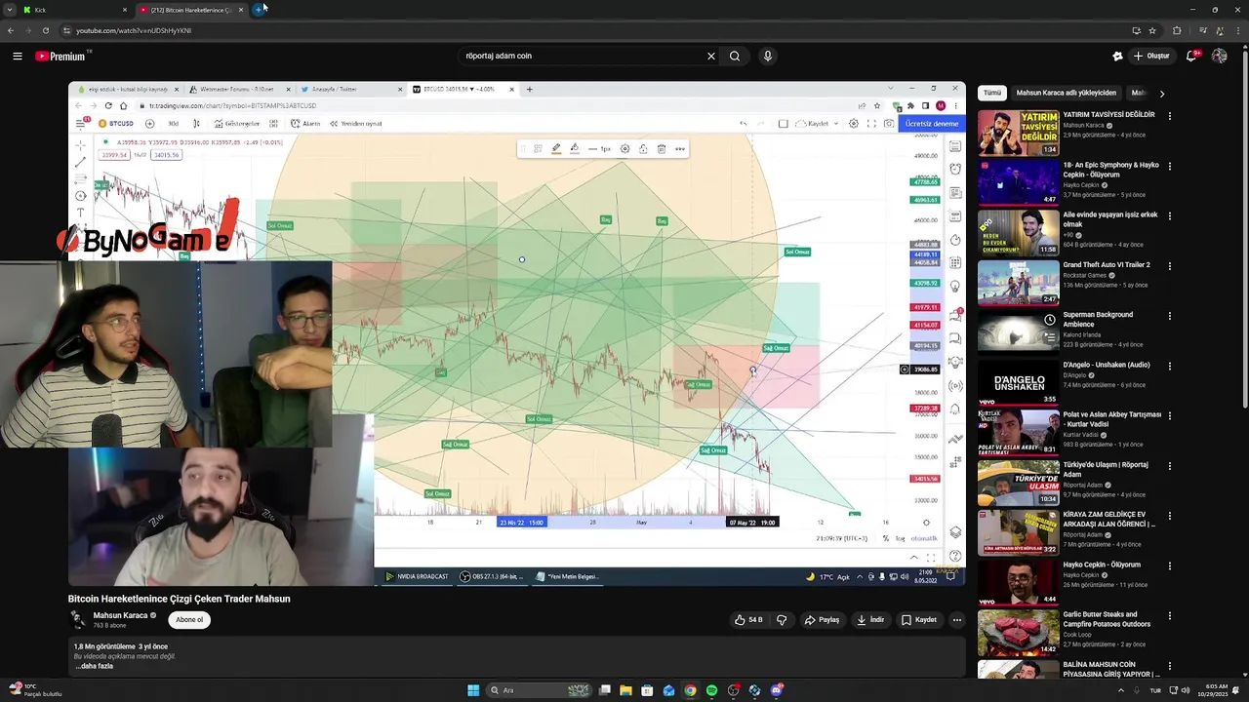Open options menu for Grand Theft Auto VI Trailer
Image resolution: width=1249 pixels, height=702 pixels.
1169,266
